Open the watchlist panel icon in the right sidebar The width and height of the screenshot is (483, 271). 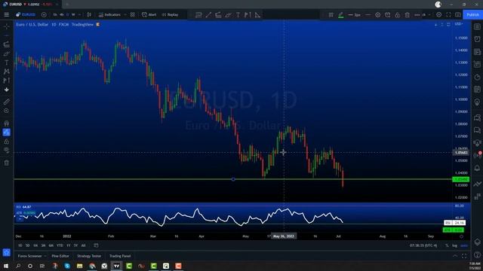pos(477,27)
